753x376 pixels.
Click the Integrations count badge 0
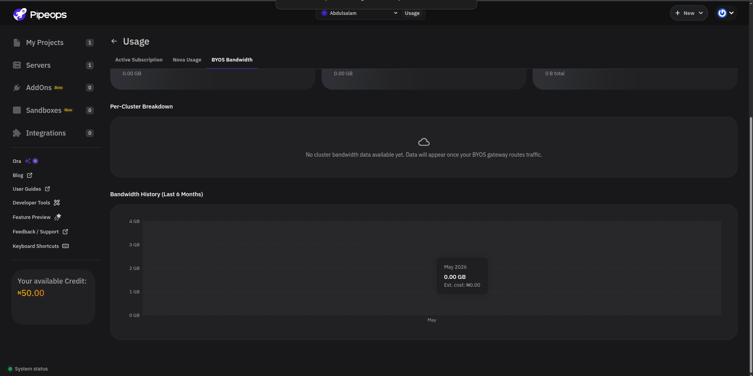90,133
